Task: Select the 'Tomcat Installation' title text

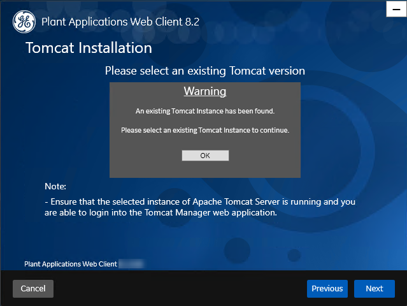Action: [x=89, y=48]
